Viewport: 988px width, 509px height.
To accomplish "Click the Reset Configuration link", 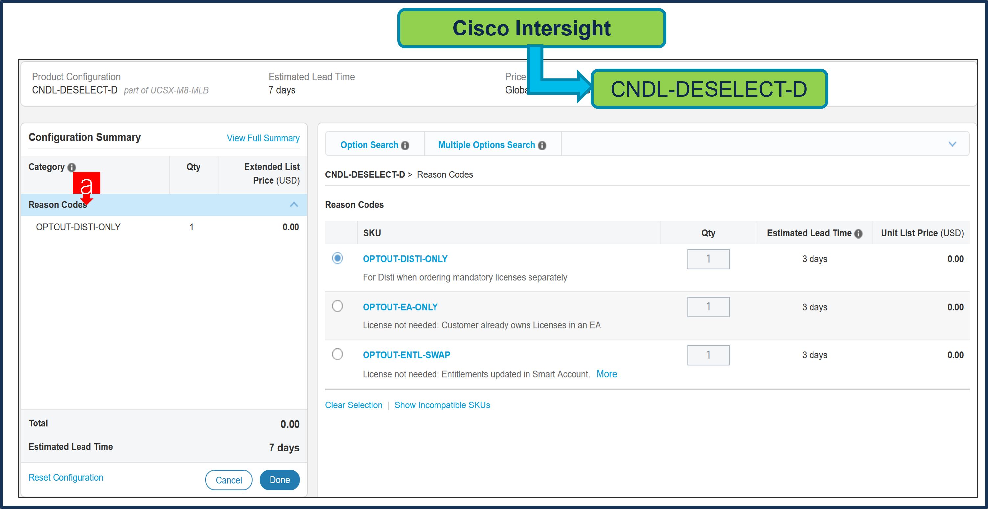I will [66, 477].
